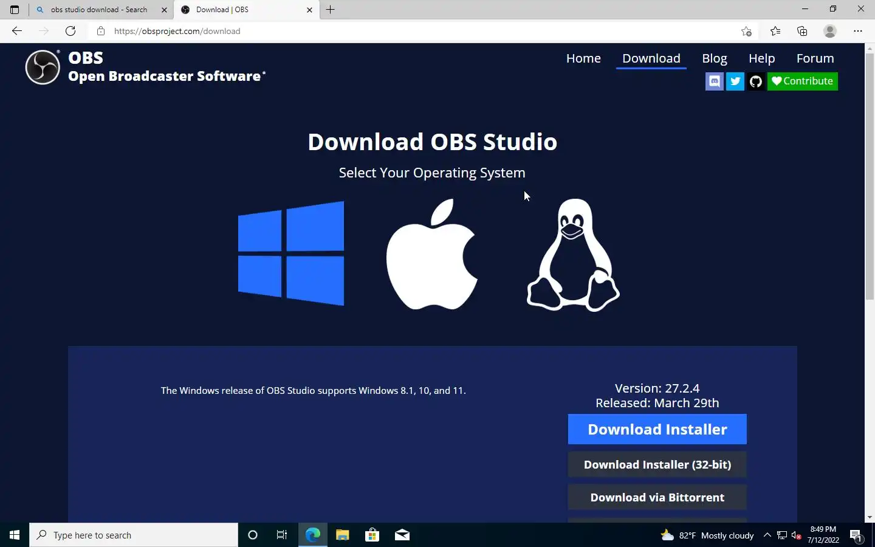Click the Windows release support description text

point(314,390)
